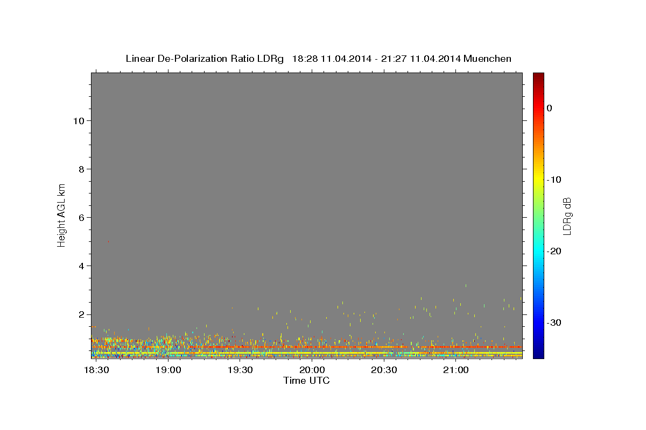
Task: Click the 20:30 time axis label
Action: click(384, 370)
